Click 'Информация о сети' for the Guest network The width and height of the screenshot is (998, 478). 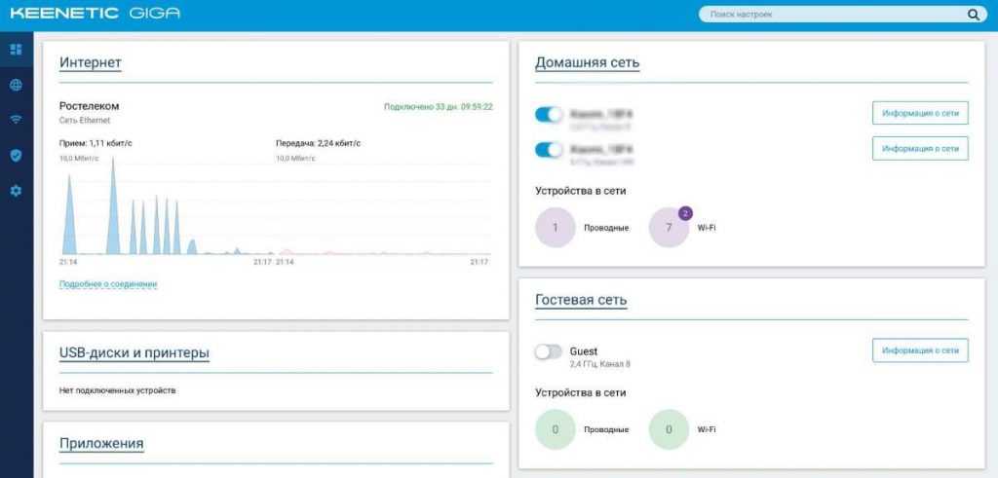tap(920, 350)
